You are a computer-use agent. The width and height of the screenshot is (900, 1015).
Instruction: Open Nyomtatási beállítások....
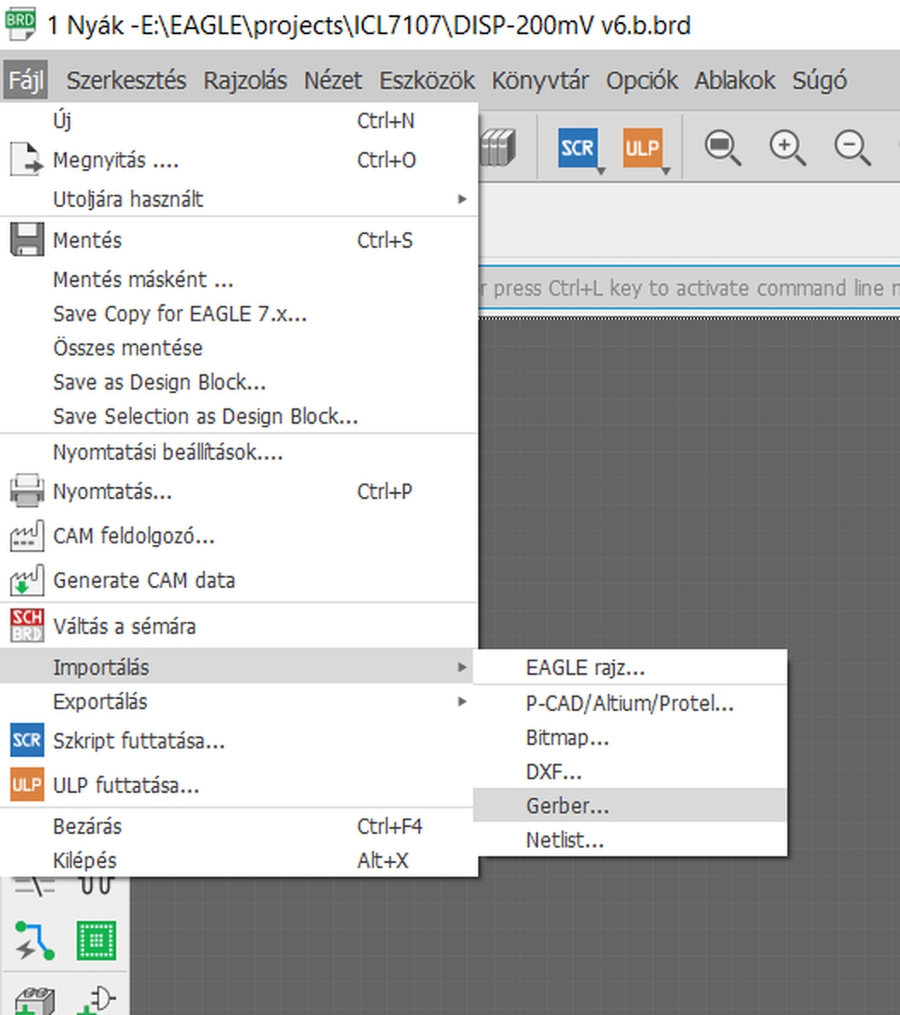(x=239, y=453)
